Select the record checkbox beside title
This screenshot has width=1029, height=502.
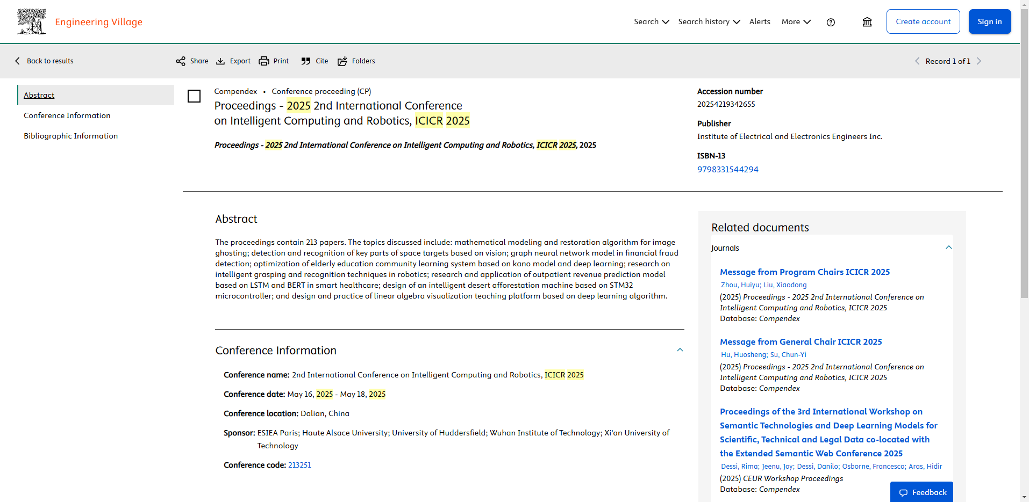coord(194,96)
